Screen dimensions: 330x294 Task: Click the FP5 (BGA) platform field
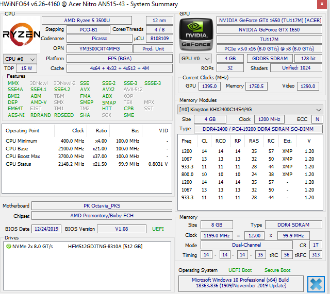point(120,58)
